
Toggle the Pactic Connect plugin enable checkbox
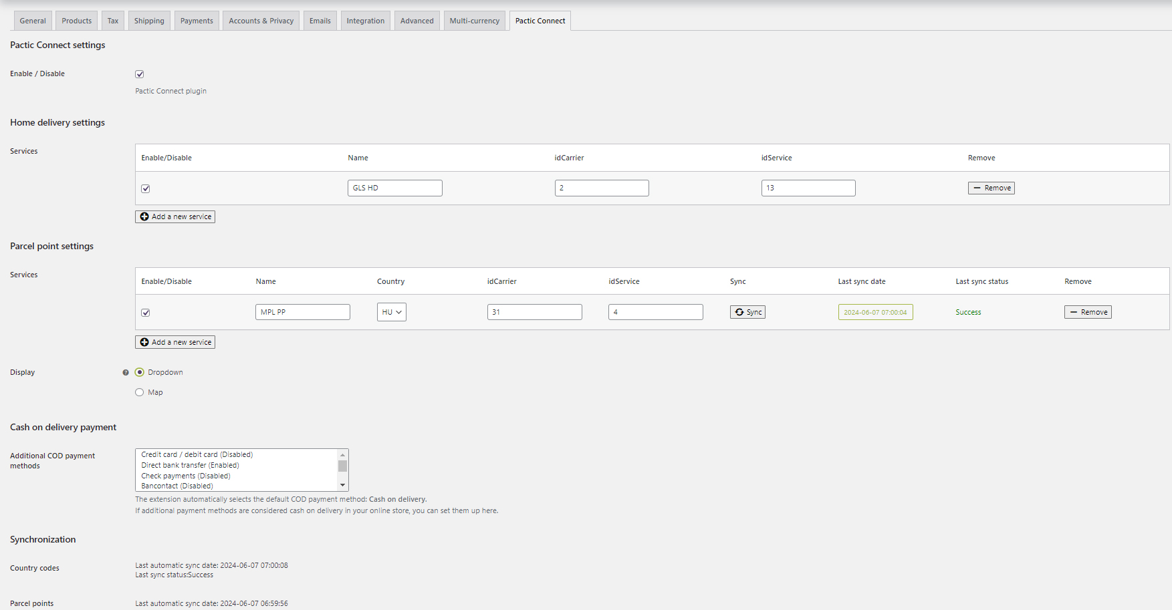click(x=140, y=74)
